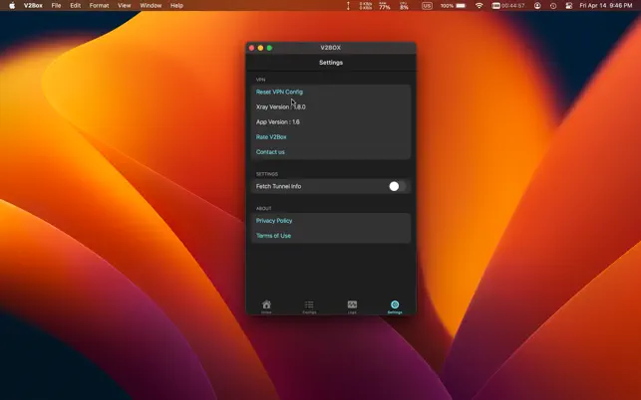
Task: Click the Contact us link
Action: [270, 152]
